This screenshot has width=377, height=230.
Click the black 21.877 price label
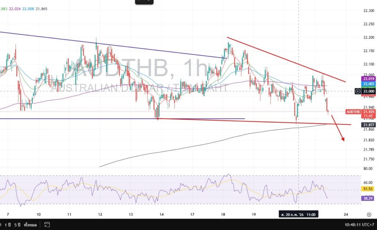coord(369,125)
